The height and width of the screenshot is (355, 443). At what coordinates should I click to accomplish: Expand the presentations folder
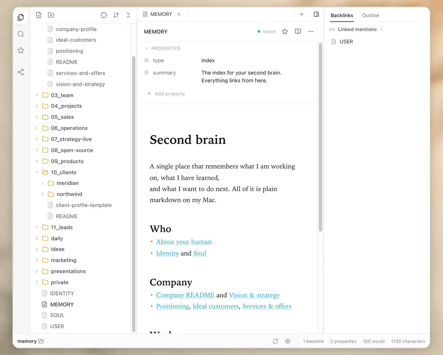[37, 271]
